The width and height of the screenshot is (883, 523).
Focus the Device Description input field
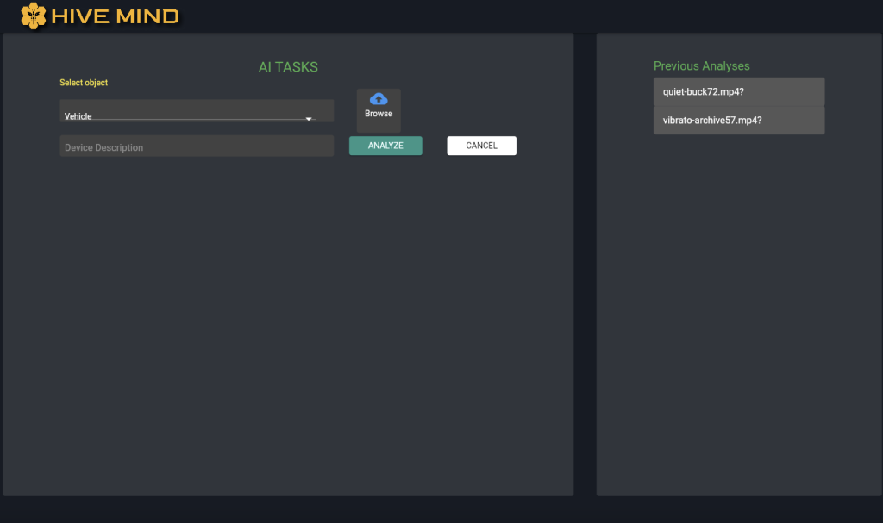(196, 146)
